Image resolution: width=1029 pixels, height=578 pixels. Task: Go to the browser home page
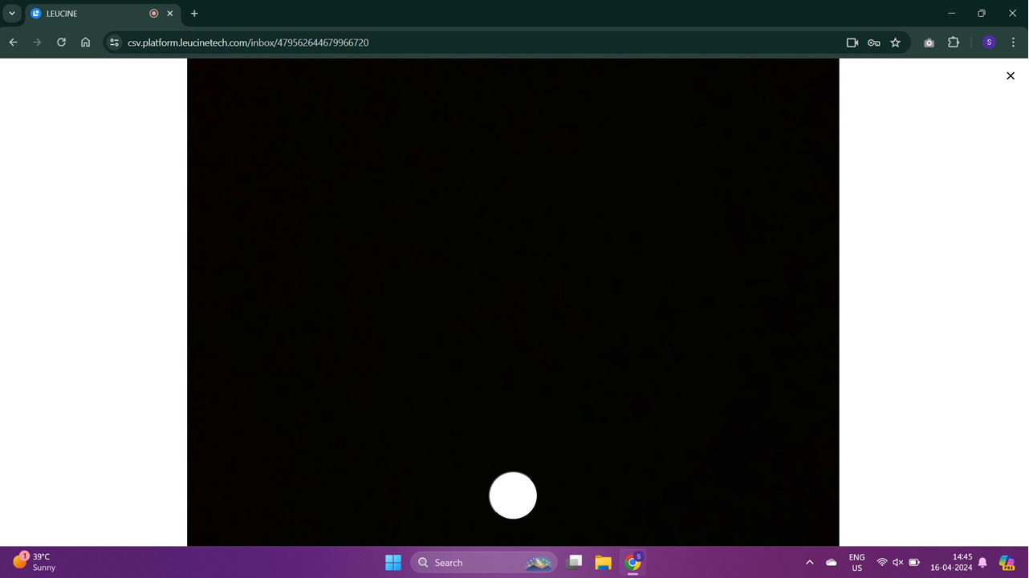(85, 42)
